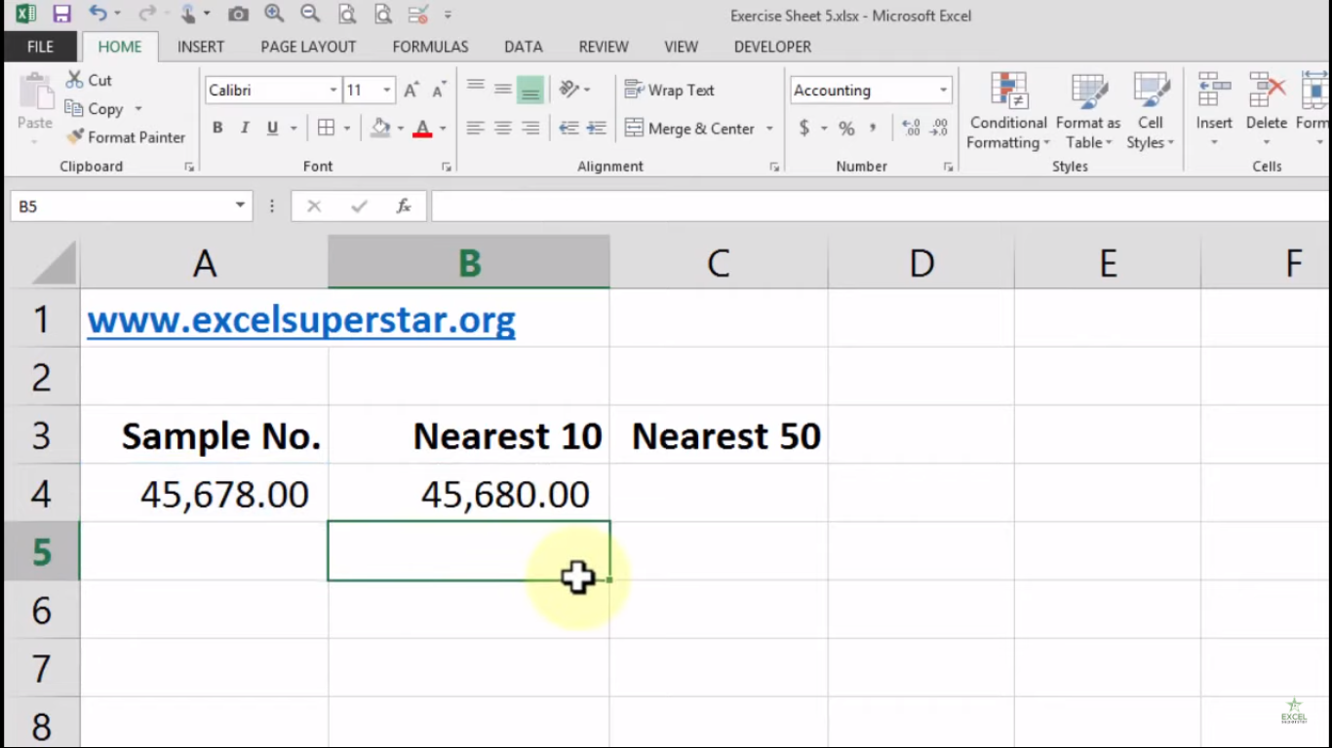Click inside the formula bar

tap(880, 206)
